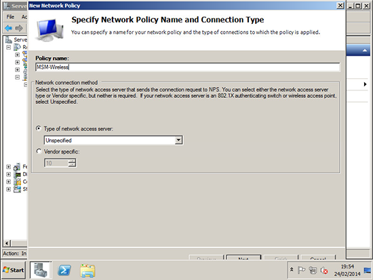Image resolution: width=373 pixels, height=280 pixels.
Task: Click the Cancel button in the wizard
Action: click(318, 258)
